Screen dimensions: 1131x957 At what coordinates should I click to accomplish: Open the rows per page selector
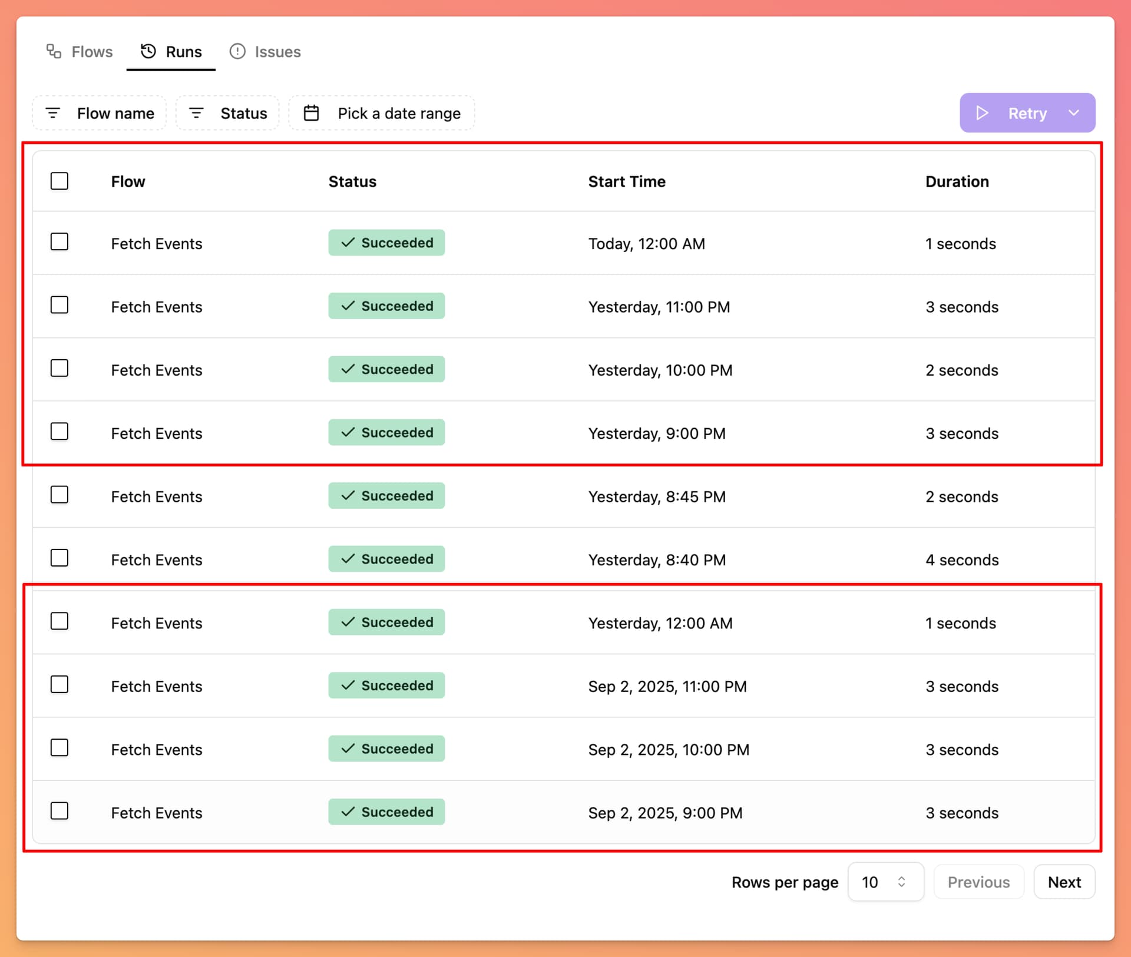(885, 882)
